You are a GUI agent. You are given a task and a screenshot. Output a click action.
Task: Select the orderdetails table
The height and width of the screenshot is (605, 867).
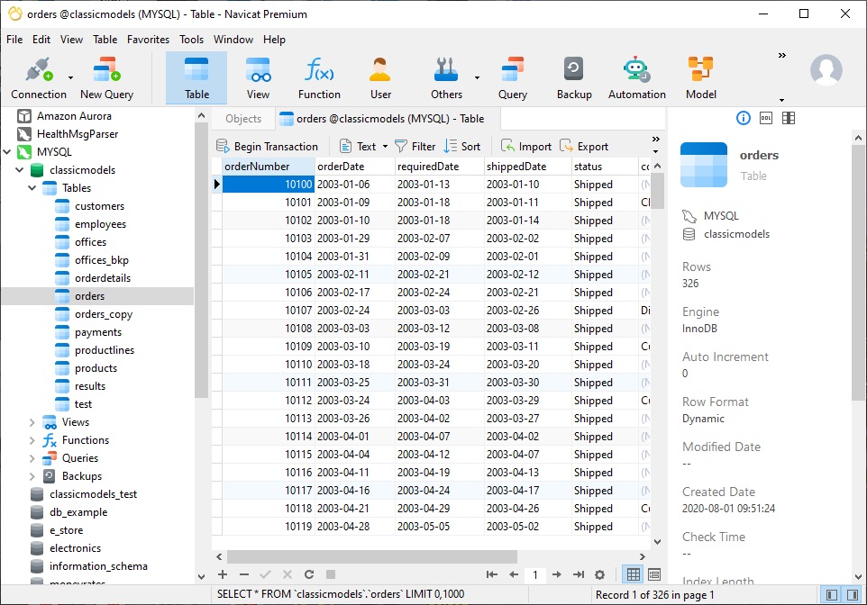pyautogui.click(x=103, y=278)
